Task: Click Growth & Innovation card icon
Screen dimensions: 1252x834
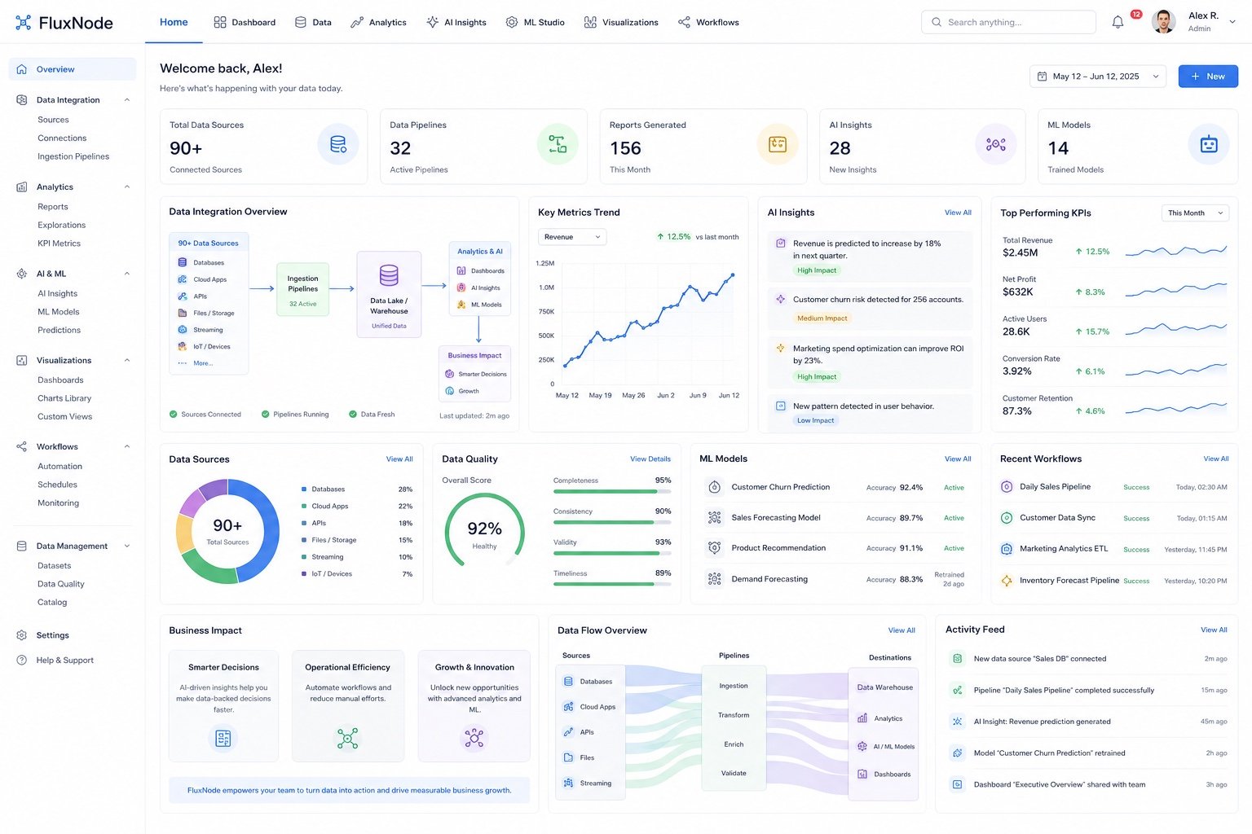Action: click(x=474, y=739)
